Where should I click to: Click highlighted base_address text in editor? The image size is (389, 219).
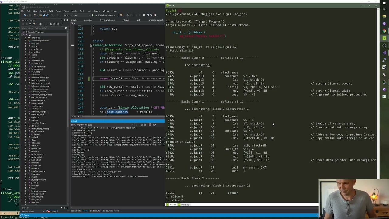[117, 112]
